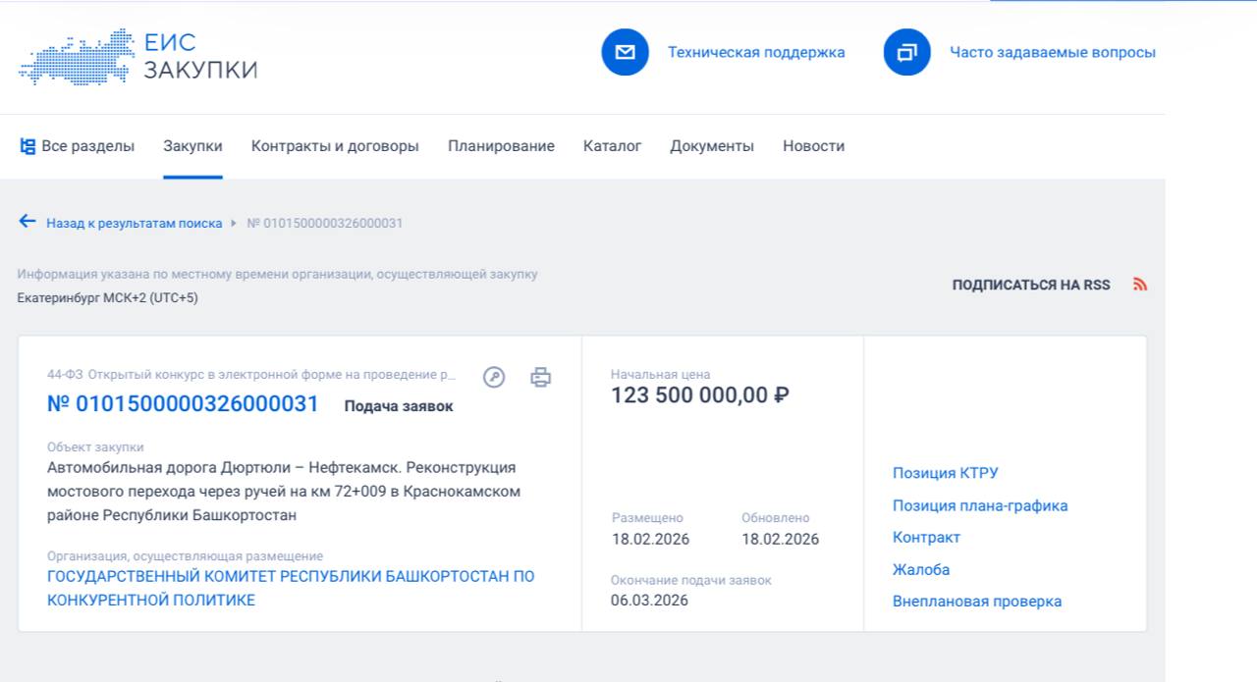Click the Часто задаваемые вопросы icon
Image resolution: width=1257 pixels, height=682 pixels.
click(905, 52)
